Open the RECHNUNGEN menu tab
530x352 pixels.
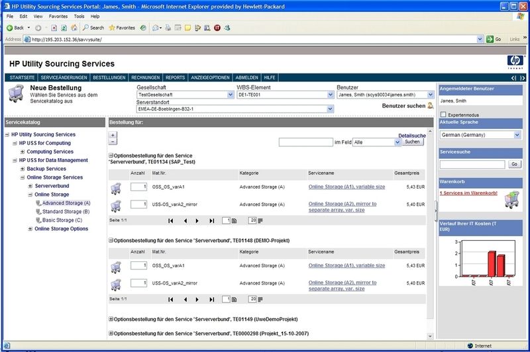point(145,77)
